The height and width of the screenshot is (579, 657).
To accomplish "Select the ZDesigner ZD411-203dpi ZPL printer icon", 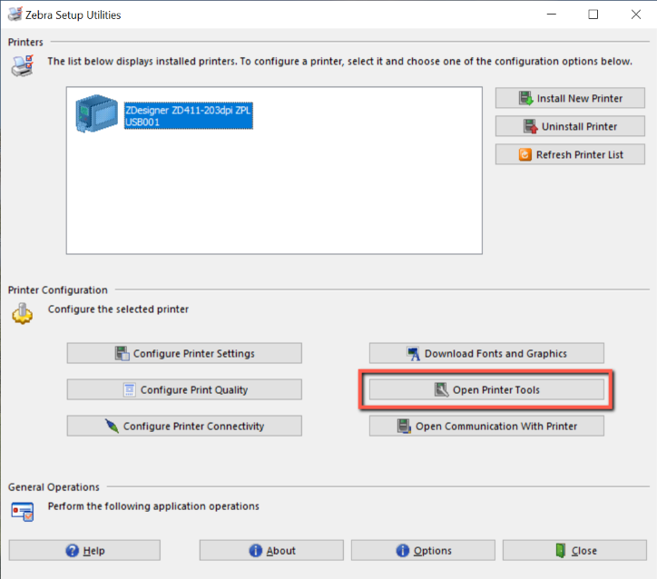I will click(x=97, y=113).
